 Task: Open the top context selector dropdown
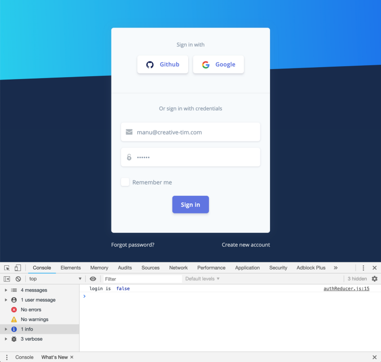click(55, 279)
